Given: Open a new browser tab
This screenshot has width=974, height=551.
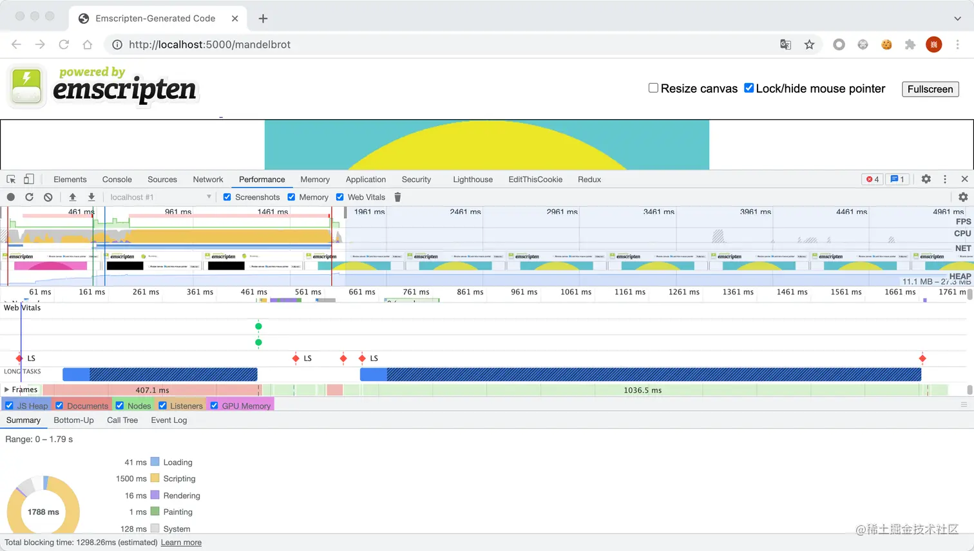Looking at the screenshot, I should click(263, 19).
